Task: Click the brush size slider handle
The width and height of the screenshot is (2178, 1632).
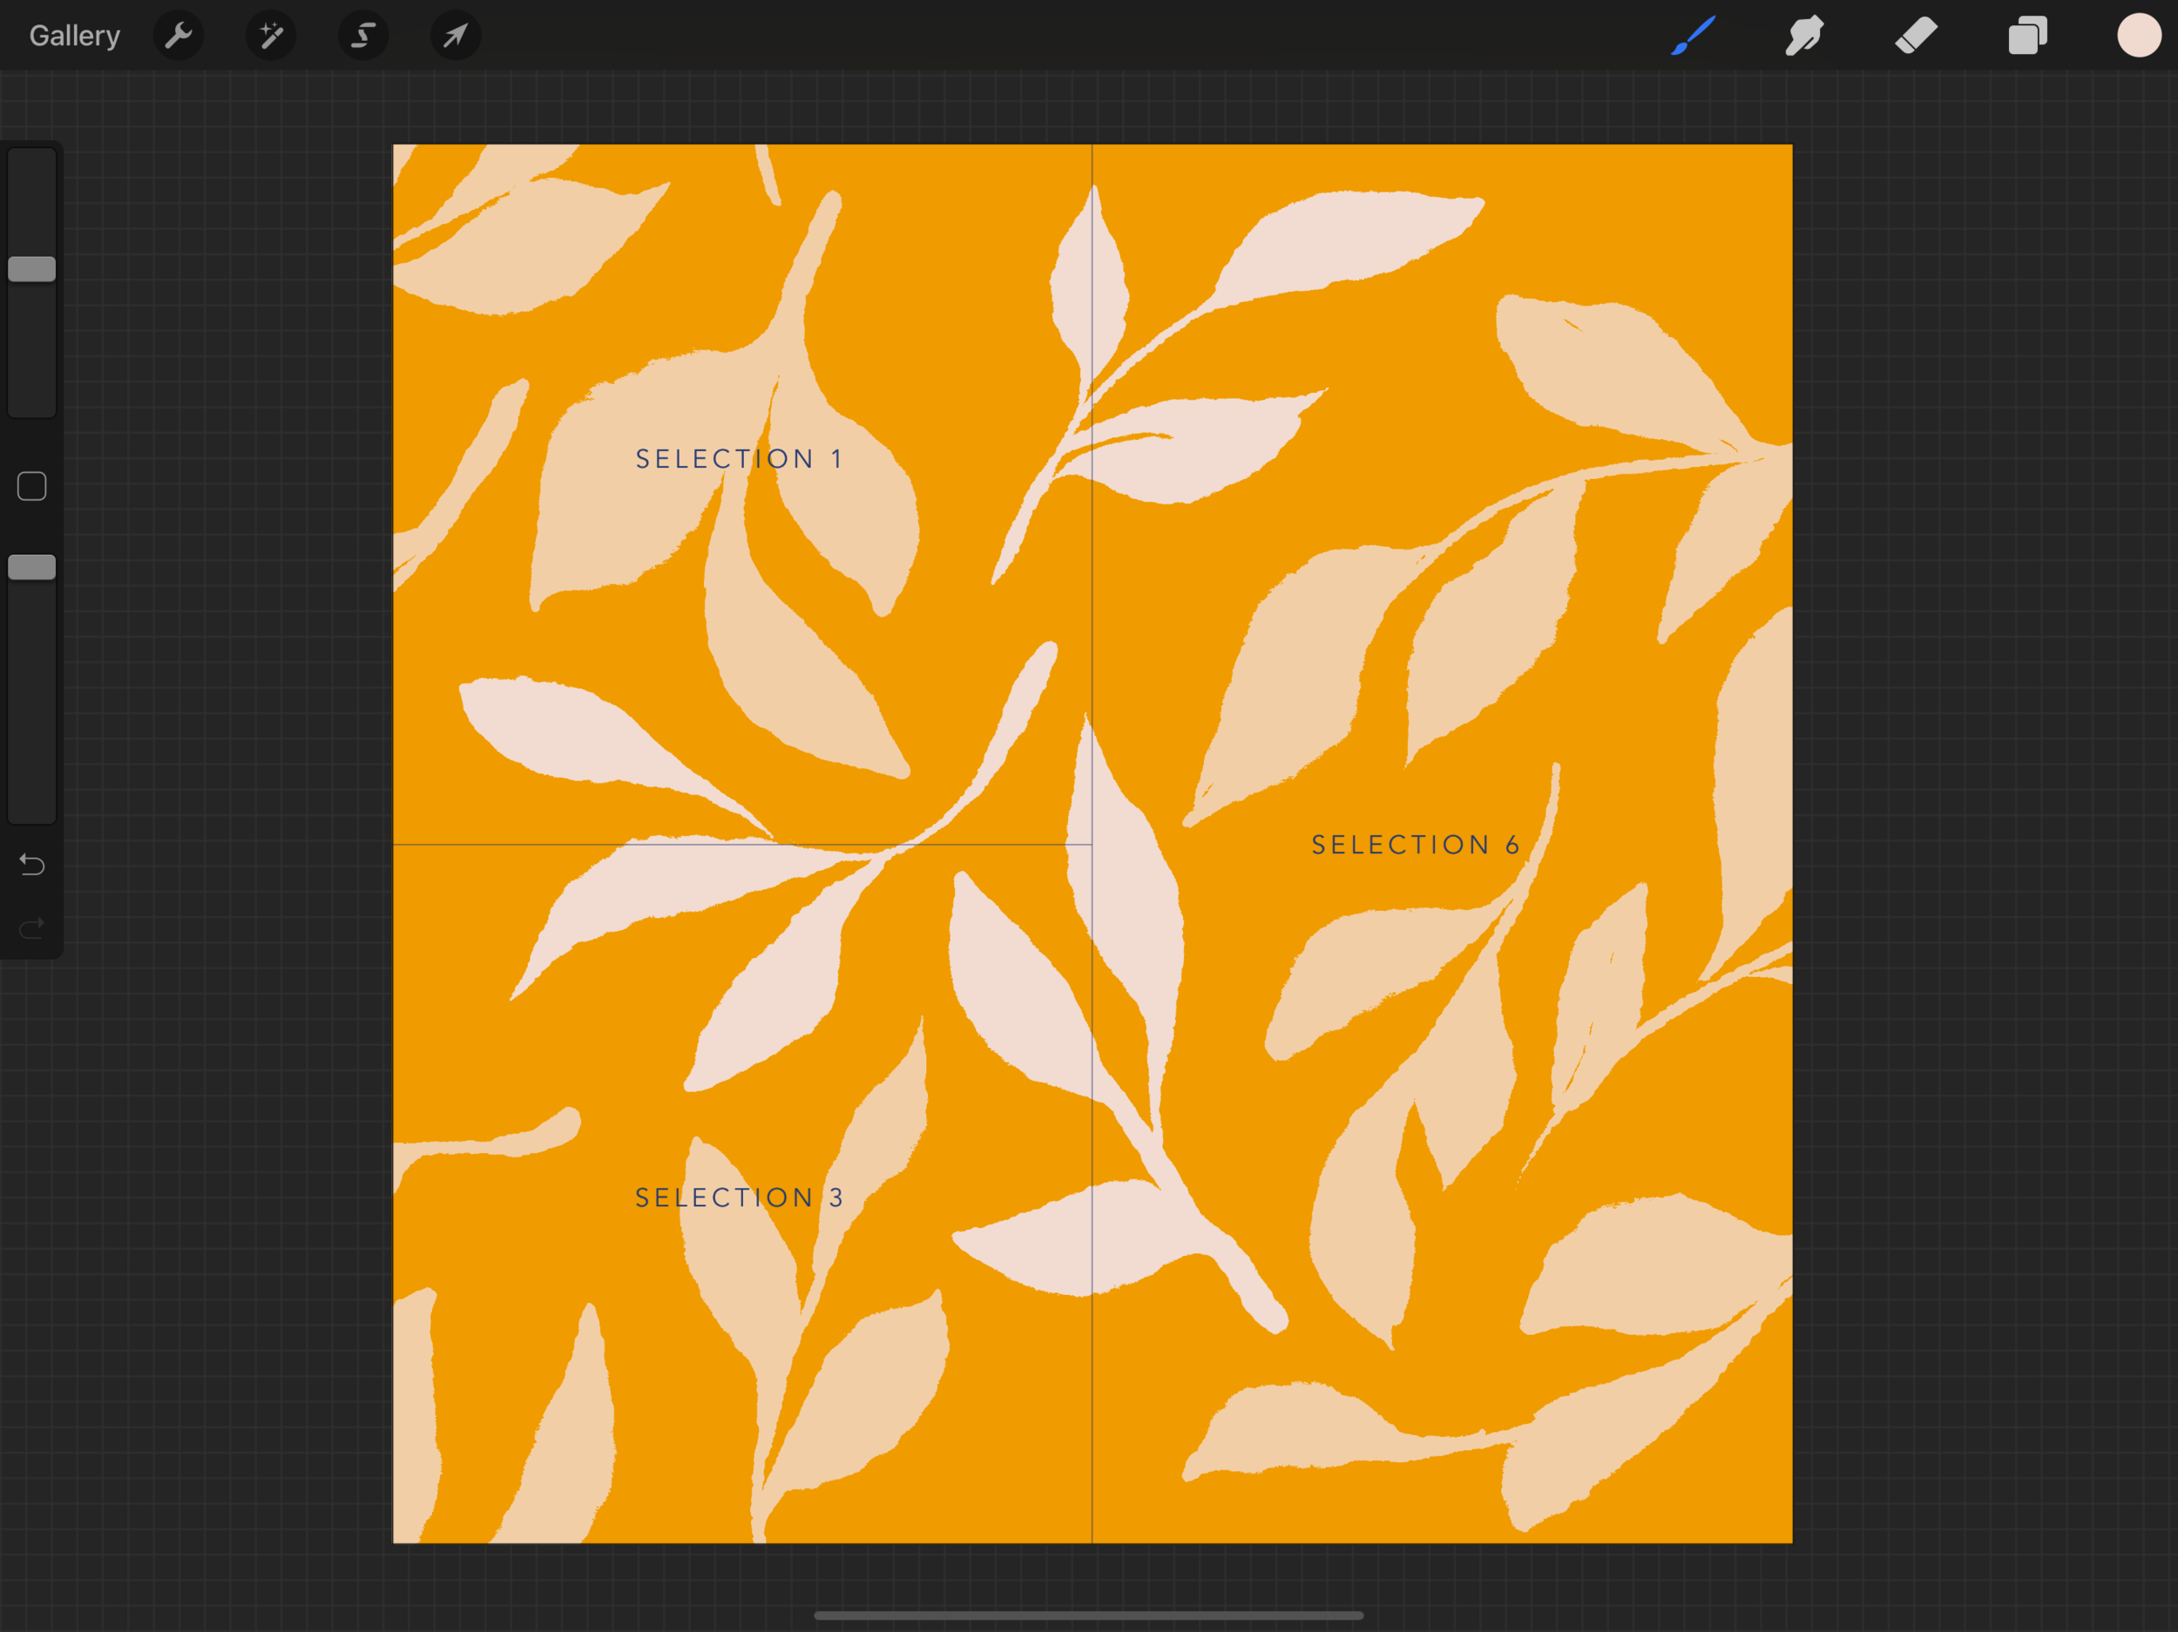Action: pyautogui.click(x=31, y=269)
